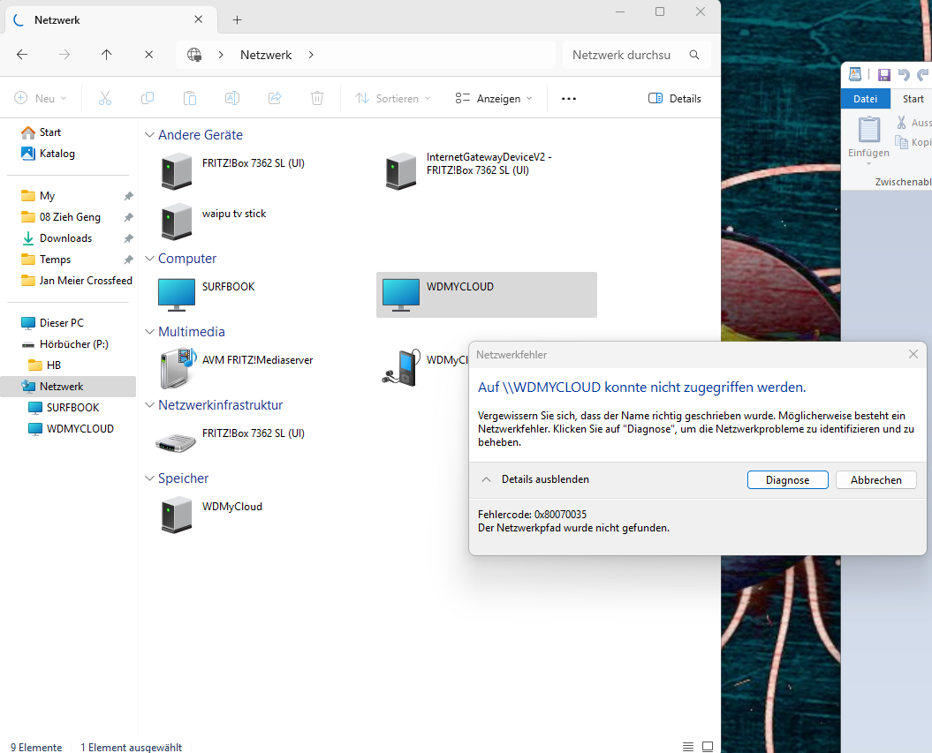
Task: Click the Diagnose button
Action: pos(788,480)
